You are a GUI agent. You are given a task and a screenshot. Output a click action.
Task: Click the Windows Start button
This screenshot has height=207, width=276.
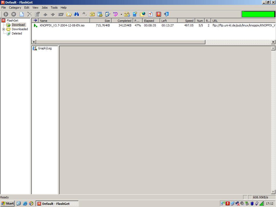pyautogui.click(x=8, y=203)
